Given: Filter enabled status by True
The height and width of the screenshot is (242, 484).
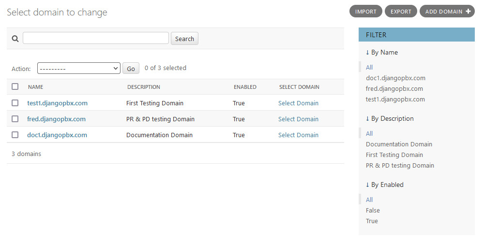Looking at the screenshot, I should [372, 221].
